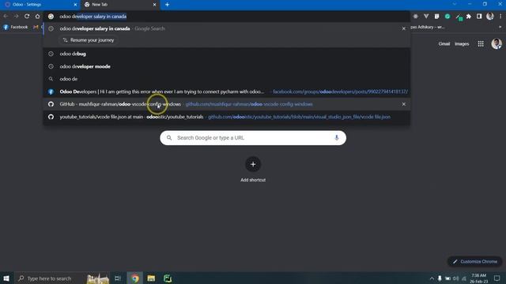Start voice search with microphone icon
Image resolution: width=506 pixels, height=284 pixels.
click(x=336, y=138)
